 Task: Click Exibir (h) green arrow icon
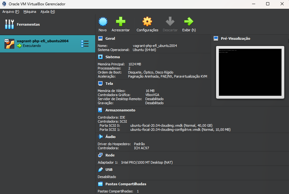point(189,22)
